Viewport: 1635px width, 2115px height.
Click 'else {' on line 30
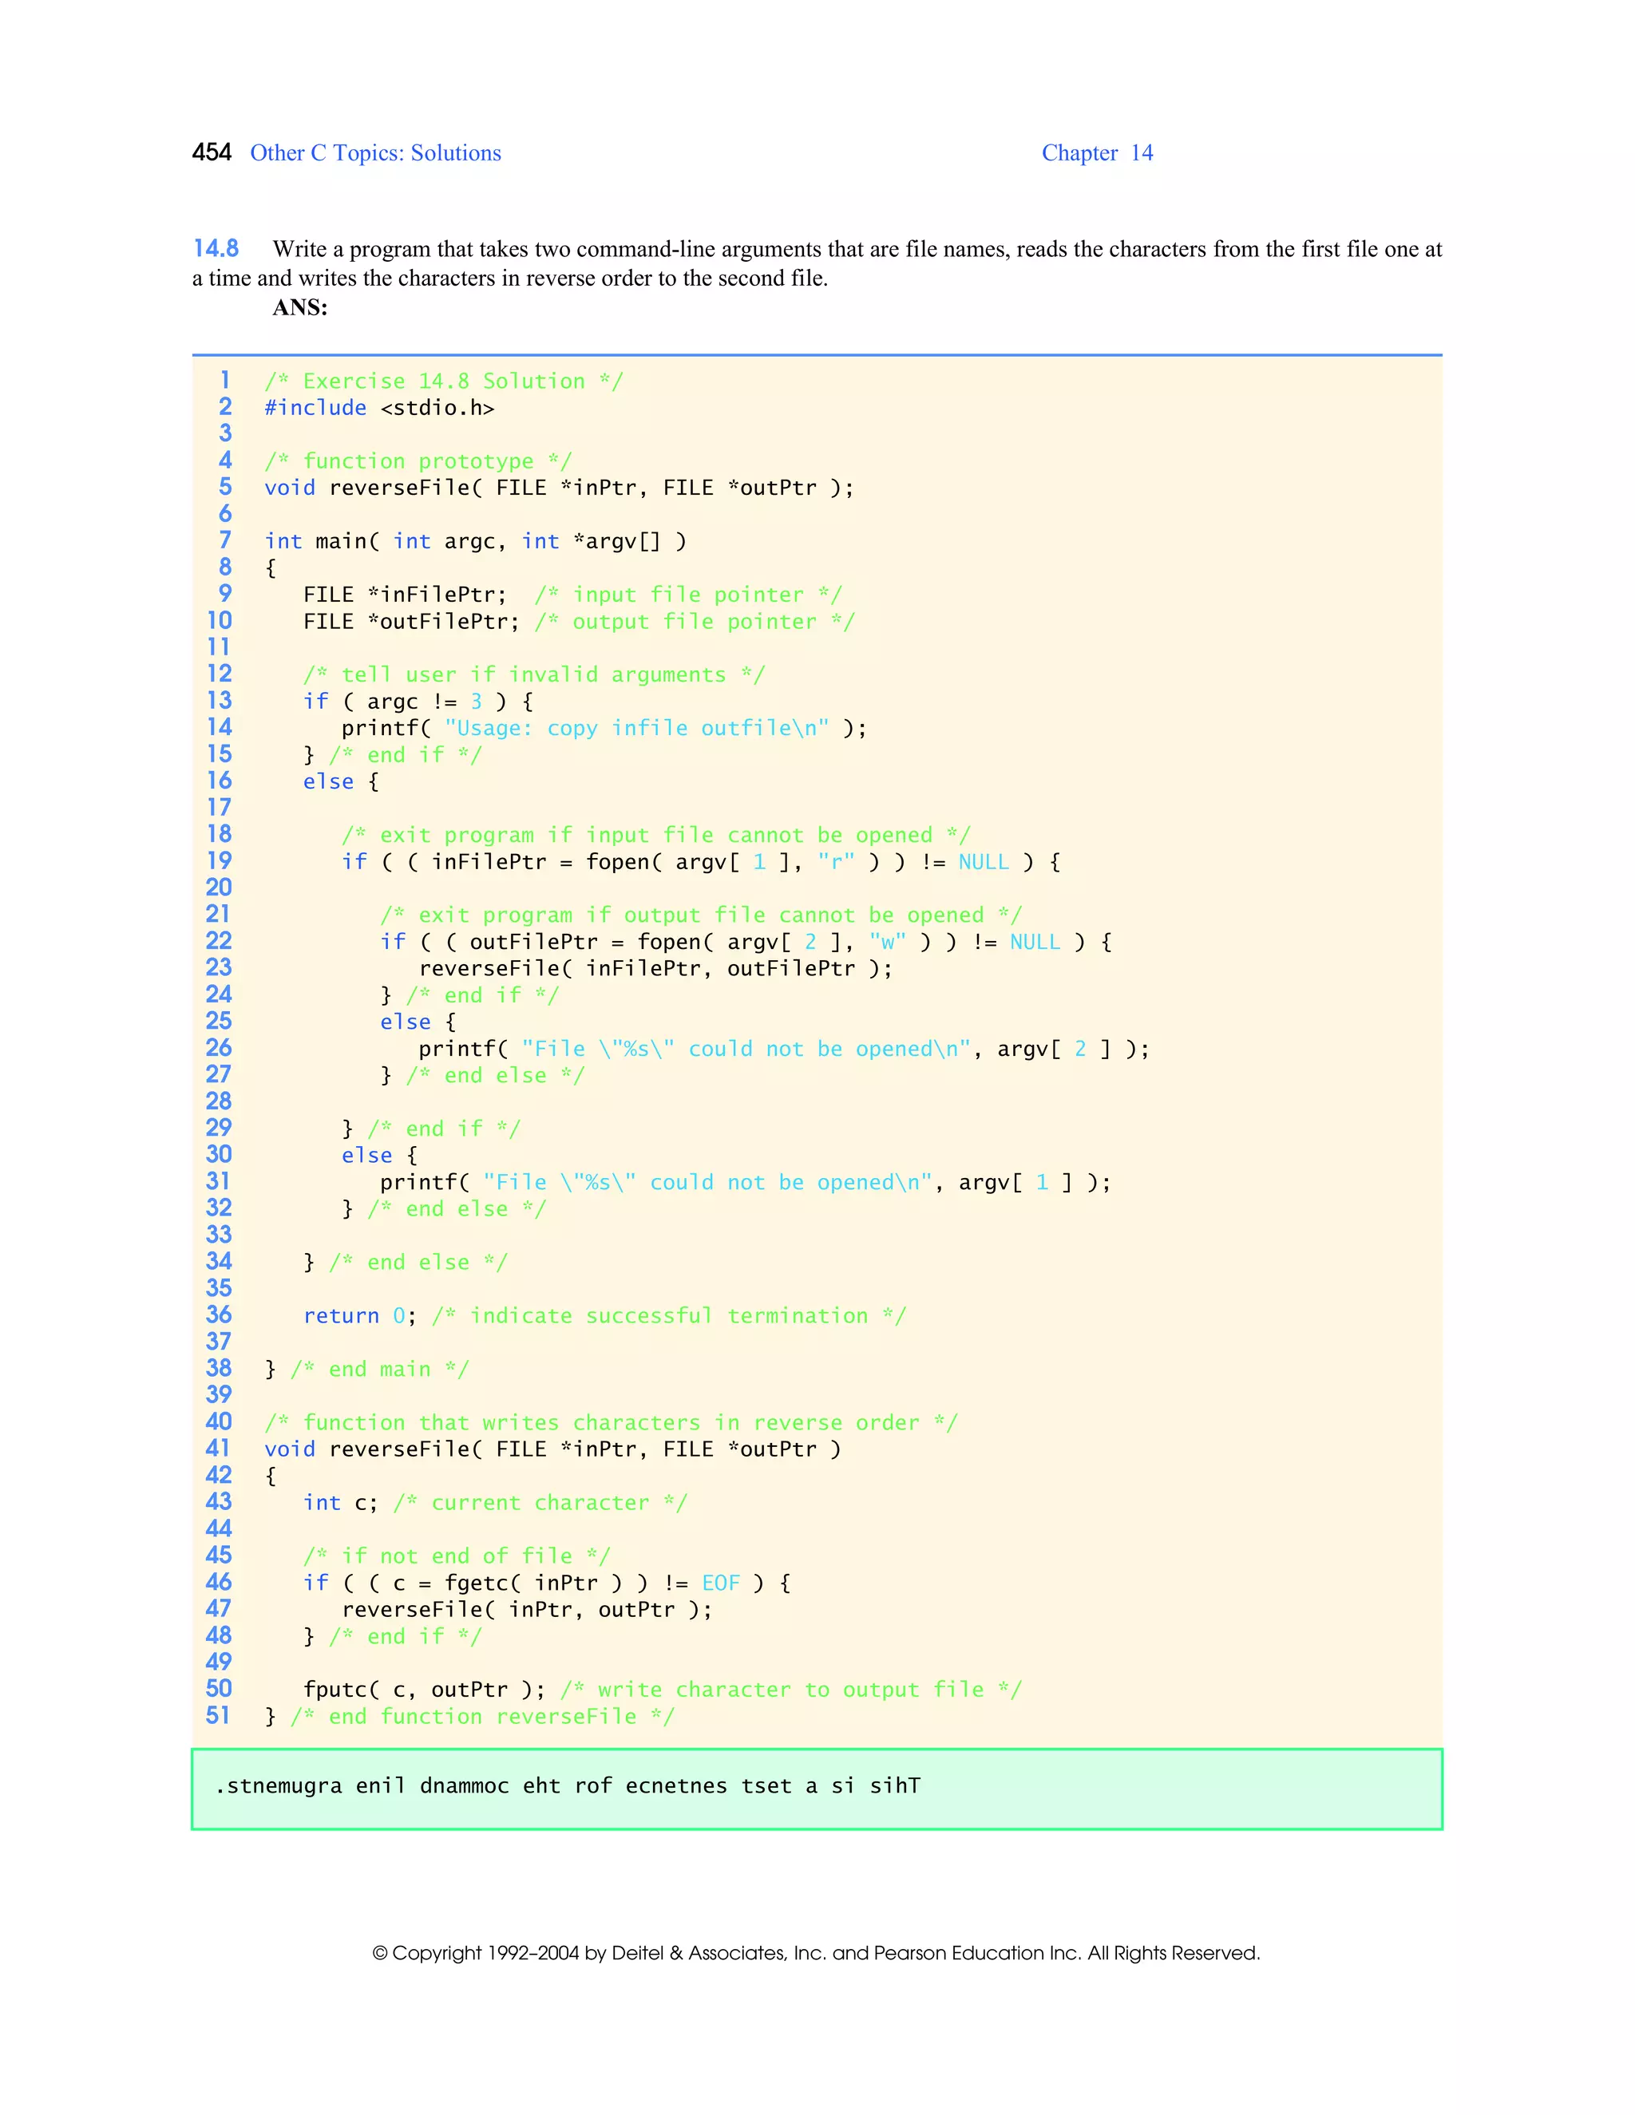(x=380, y=1156)
